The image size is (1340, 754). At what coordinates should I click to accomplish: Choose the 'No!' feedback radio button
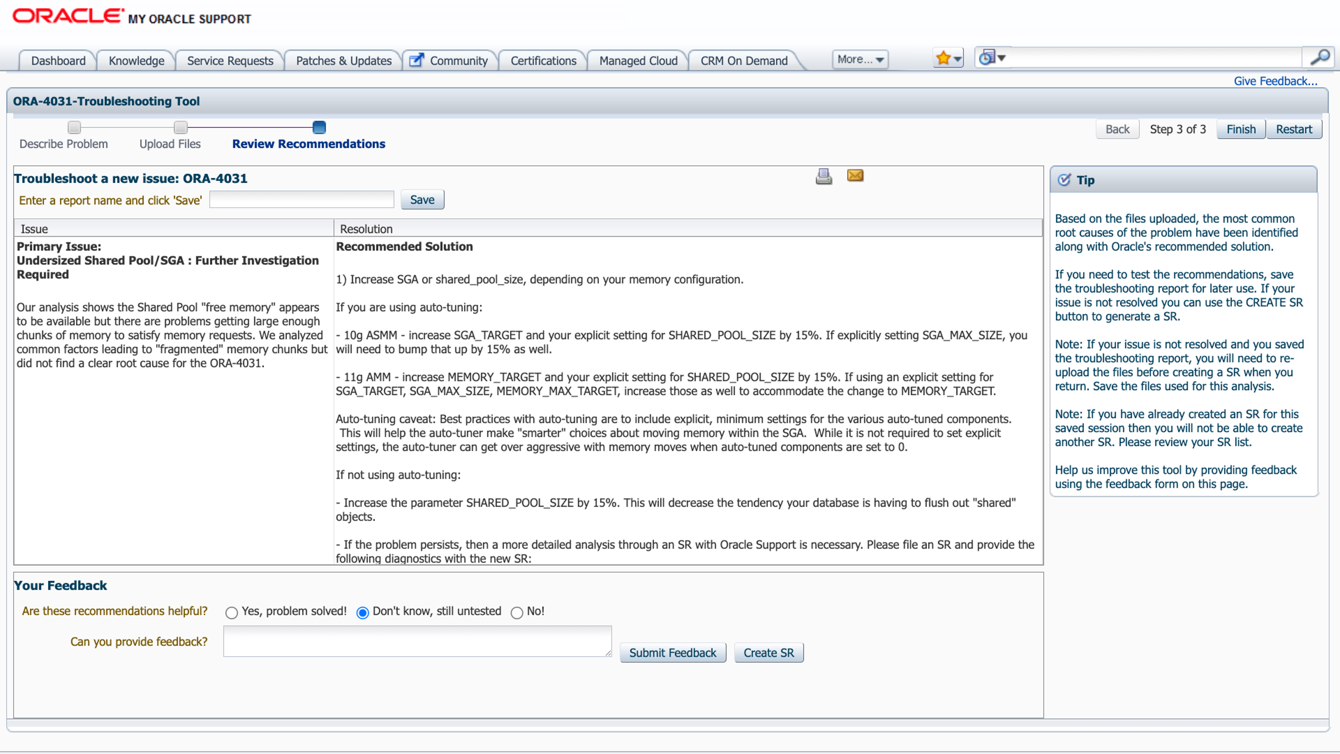click(x=517, y=612)
